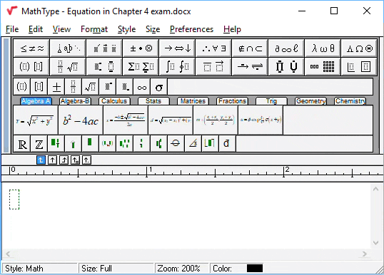Open the Style menu
Image resolution: width=384 pixels, height=275 pixels.
(126, 29)
